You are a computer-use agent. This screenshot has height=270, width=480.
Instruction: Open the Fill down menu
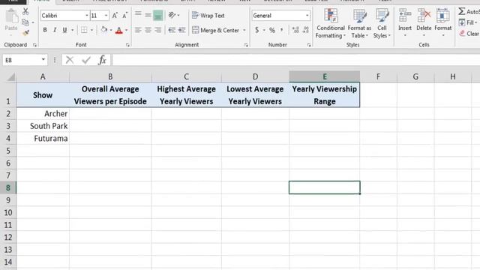pyautogui.click(x=468, y=22)
